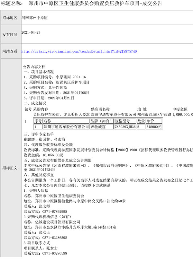Click the 3.项目联系方式 subheading
Viewport: 193px width, 270px height.
pos(37,243)
